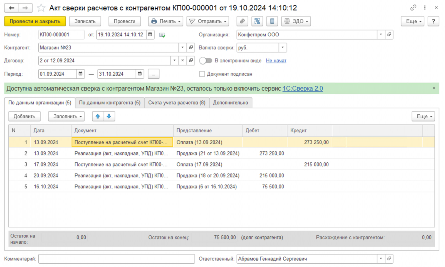Open the Магазин №23 contractor card
The width and height of the screenshot is (445, 267).
pos(191,48)
